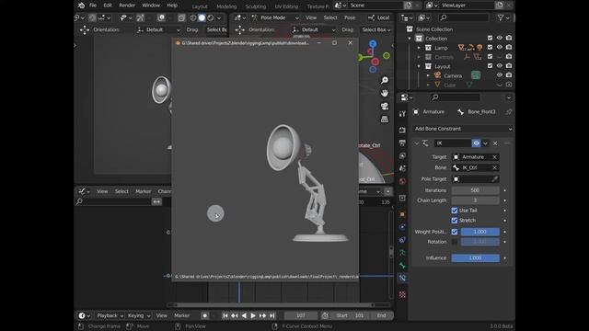Image resolution: width=589 pixels, height=331 pixels.
Task: Toggle Collection exclude checkbox in outliner
Action: 490,38
